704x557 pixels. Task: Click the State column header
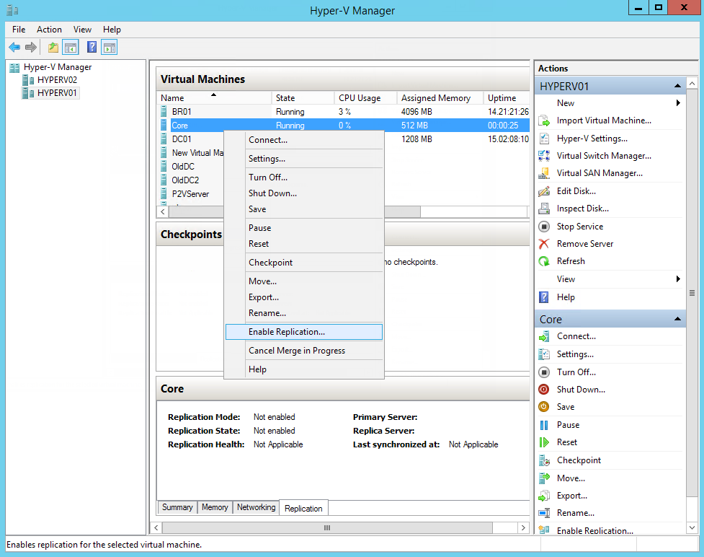[x=303, y=98]
